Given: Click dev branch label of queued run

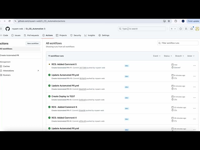Looking at the screenshot, I should 127,66.
